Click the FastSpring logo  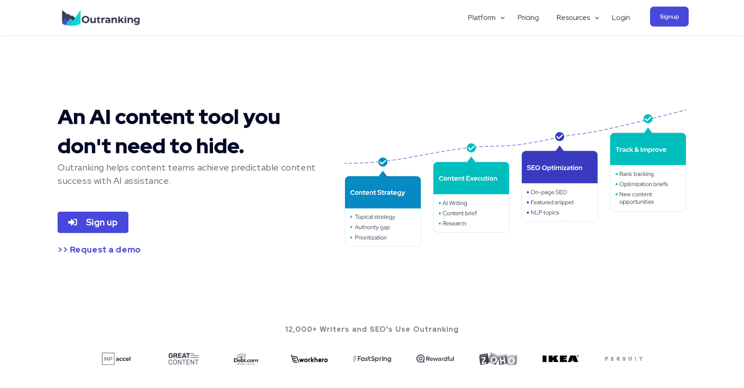pos(372,359)
